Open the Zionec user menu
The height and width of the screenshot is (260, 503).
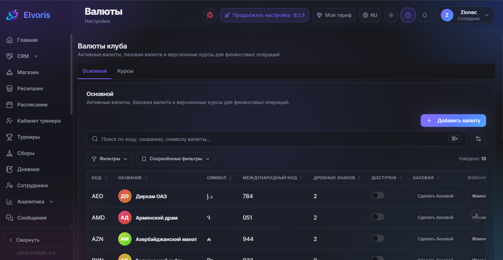(465, 15)
